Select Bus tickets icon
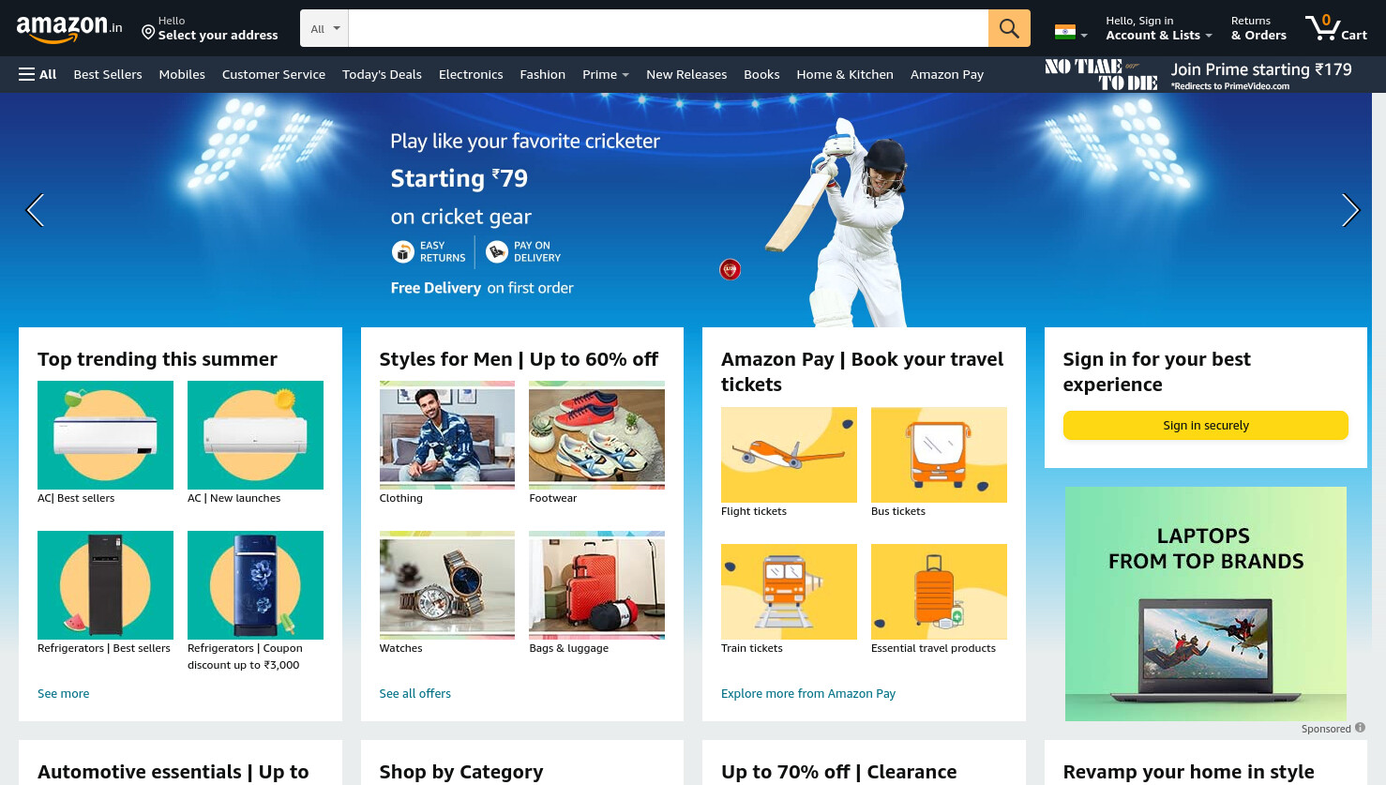1386x785 pixels. point(939,455)
